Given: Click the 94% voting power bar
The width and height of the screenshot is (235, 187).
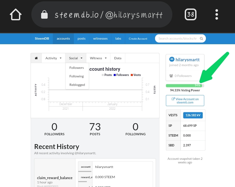Looking at the screenshot, I should (185, 85).
